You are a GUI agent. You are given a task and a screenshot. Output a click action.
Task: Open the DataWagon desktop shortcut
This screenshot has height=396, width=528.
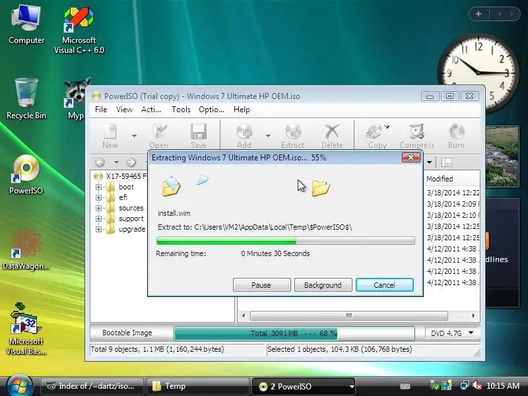coord(26,249)
